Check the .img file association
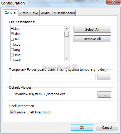 click(x=12, y=55)
